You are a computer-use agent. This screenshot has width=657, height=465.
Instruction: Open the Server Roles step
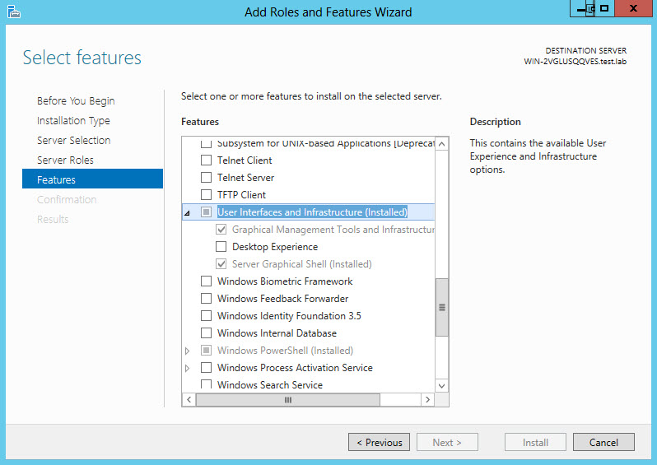[x=65, y=160]
